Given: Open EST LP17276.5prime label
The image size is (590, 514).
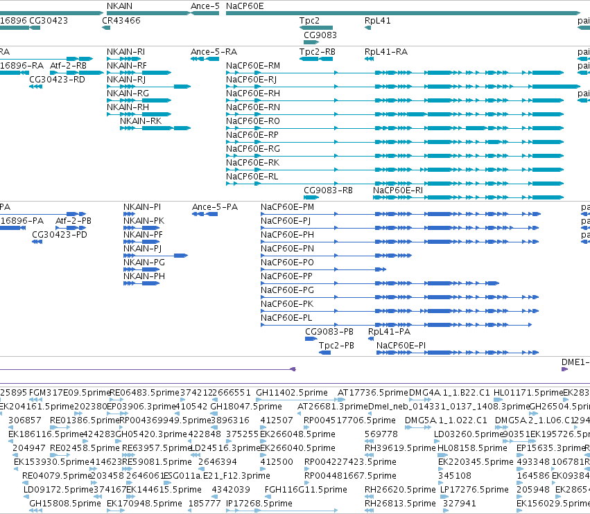Looking at the screenshot, I should [x=474, y=489].
